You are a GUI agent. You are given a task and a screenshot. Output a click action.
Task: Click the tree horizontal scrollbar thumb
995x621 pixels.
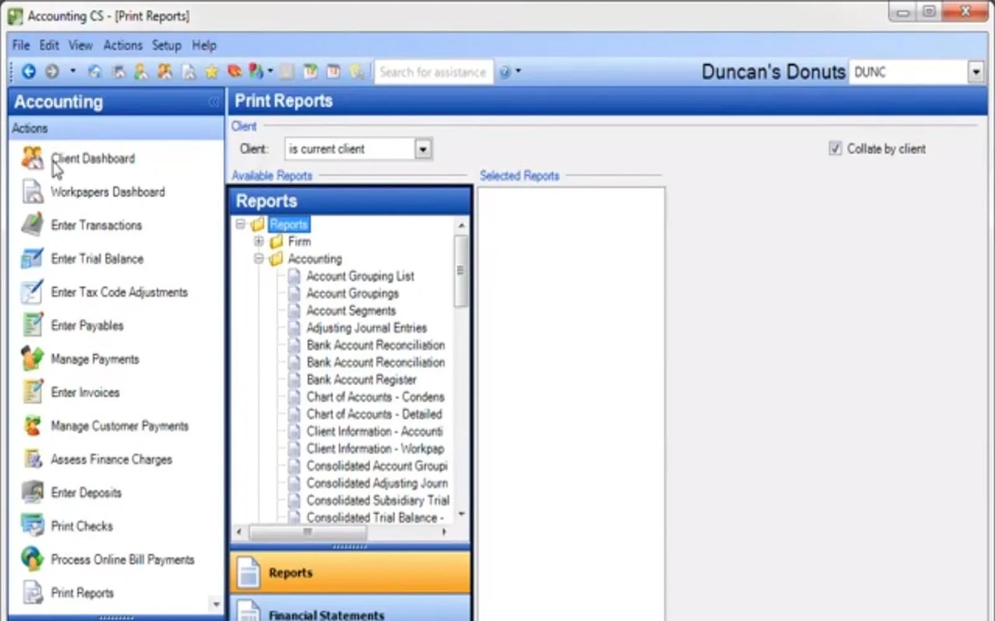(308, 532)
